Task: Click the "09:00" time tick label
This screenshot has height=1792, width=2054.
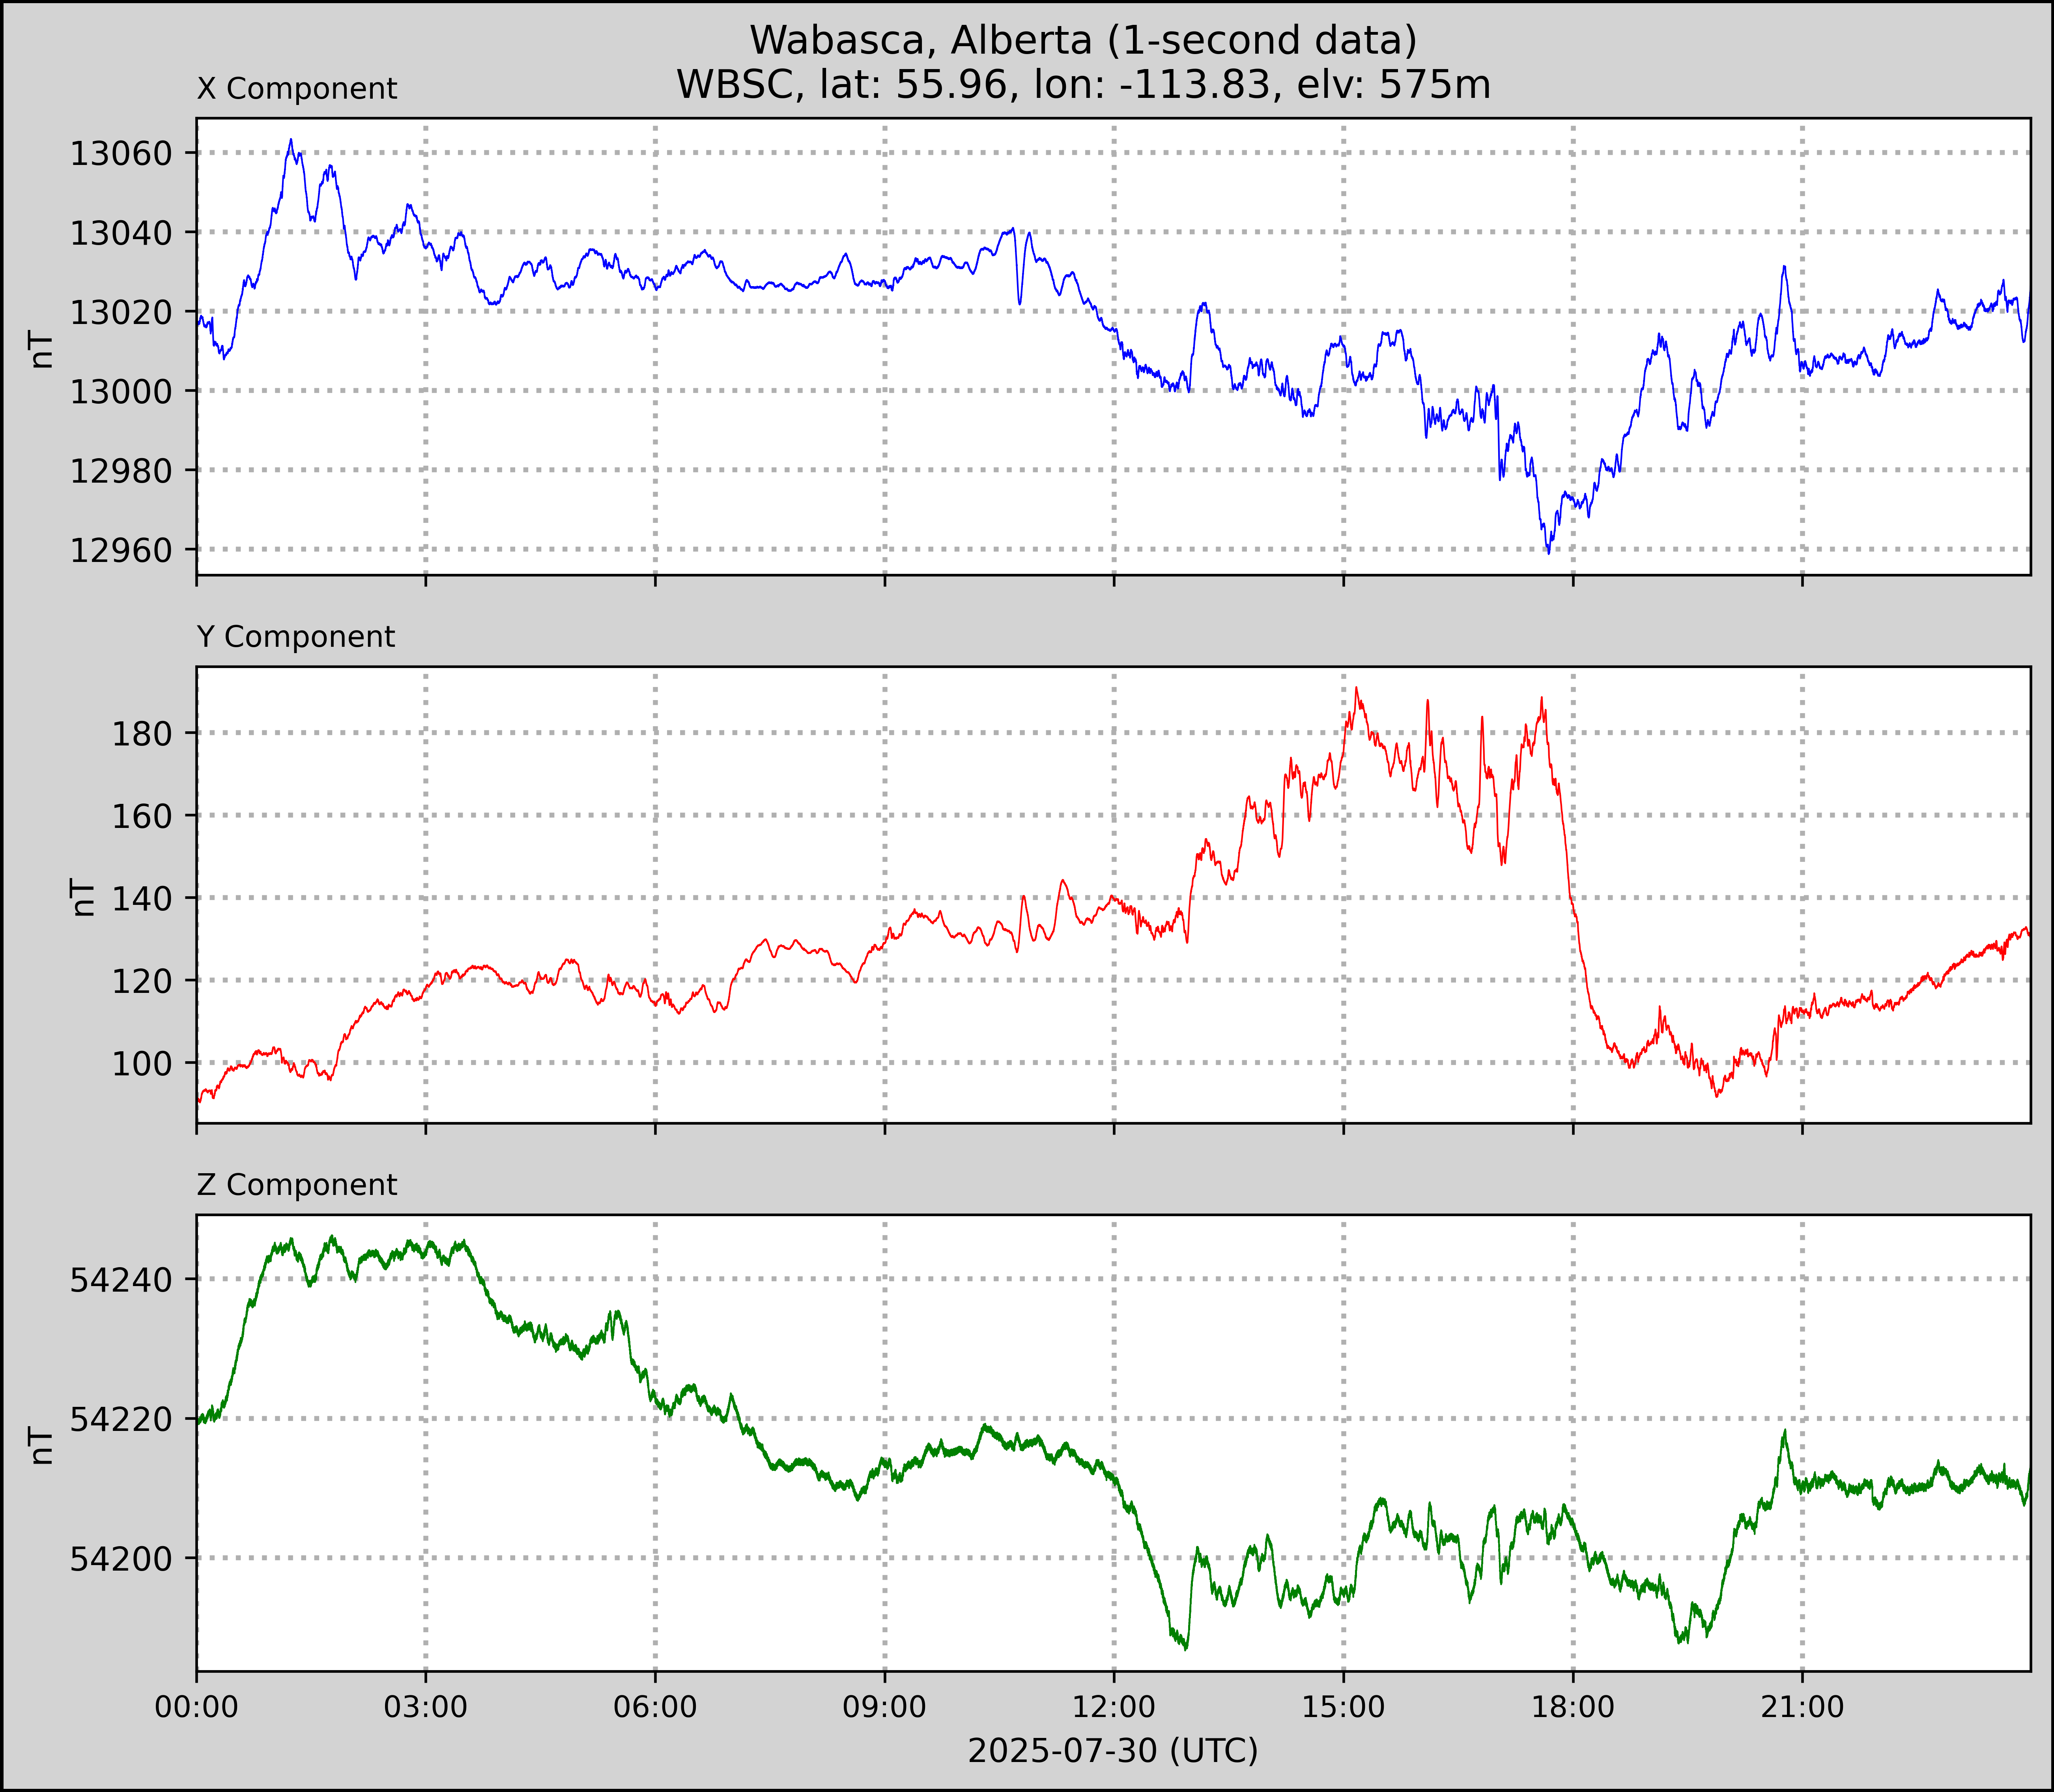Action: (884, 1707)
